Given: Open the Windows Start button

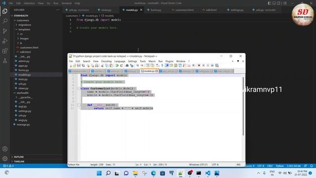Looking at the screenshot, I should [99, 173].
